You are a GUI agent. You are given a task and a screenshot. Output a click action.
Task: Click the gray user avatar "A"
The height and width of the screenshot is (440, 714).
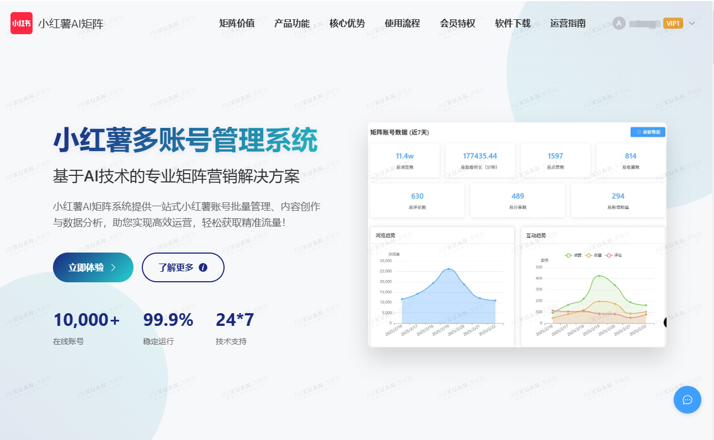619,23
